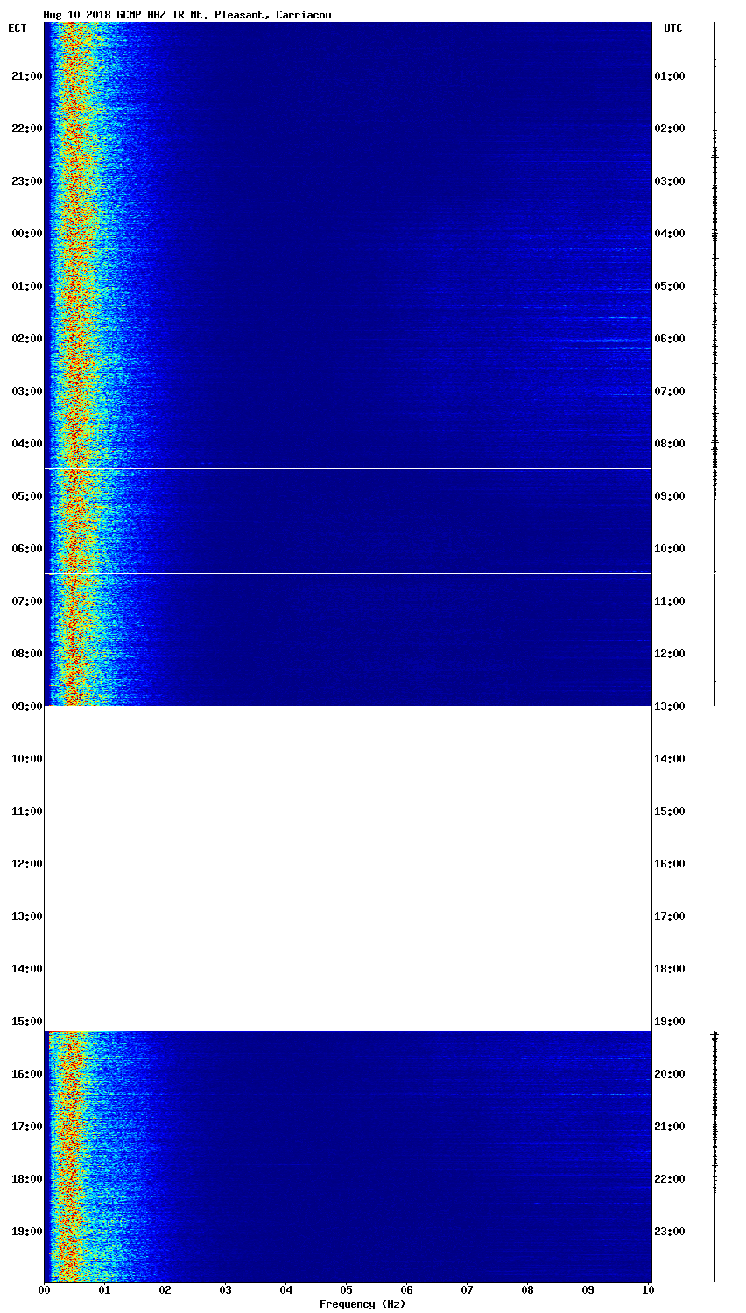The width and height of the screenshot is (746, 1313).
Task: Select the 02:00 label on ECT axis
Action: tap(26, 339)
